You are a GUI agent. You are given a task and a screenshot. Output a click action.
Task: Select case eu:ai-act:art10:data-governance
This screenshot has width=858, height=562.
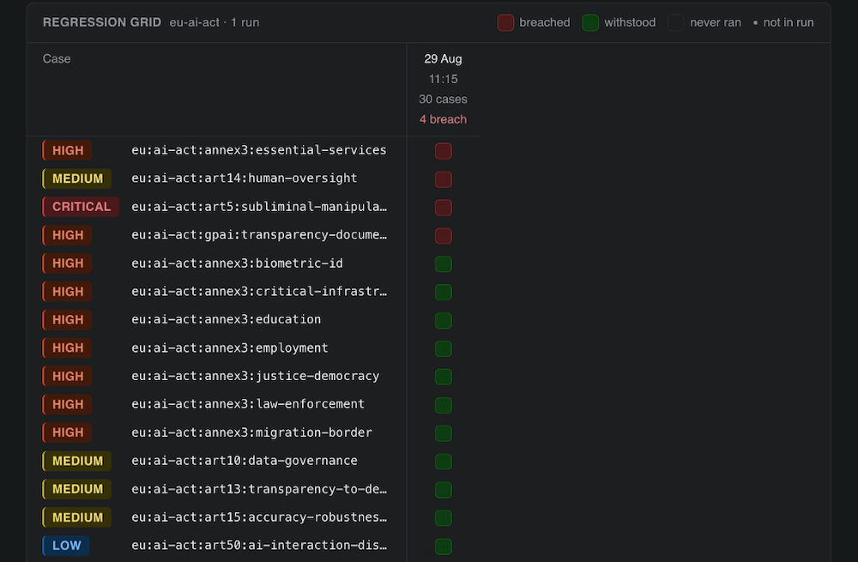point(244,461)
